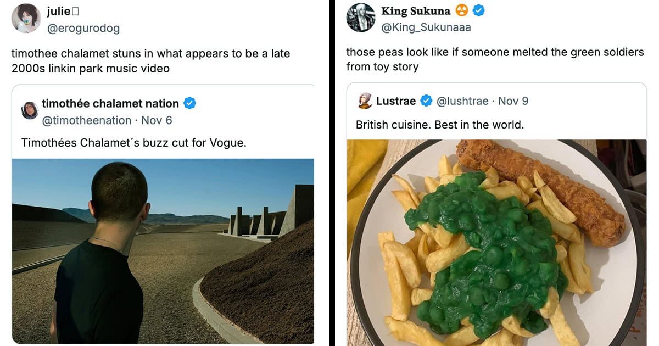The width and height of the screenshot is (659, 346).
Task: Open the julie display name
Action: (x=59, y=11)
